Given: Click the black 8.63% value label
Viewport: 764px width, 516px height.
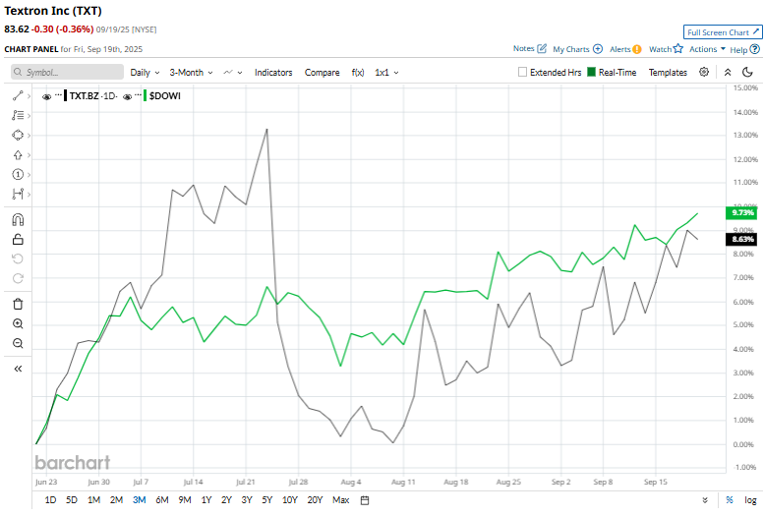Looking at the screenshot, I should (x=742, y=239).
